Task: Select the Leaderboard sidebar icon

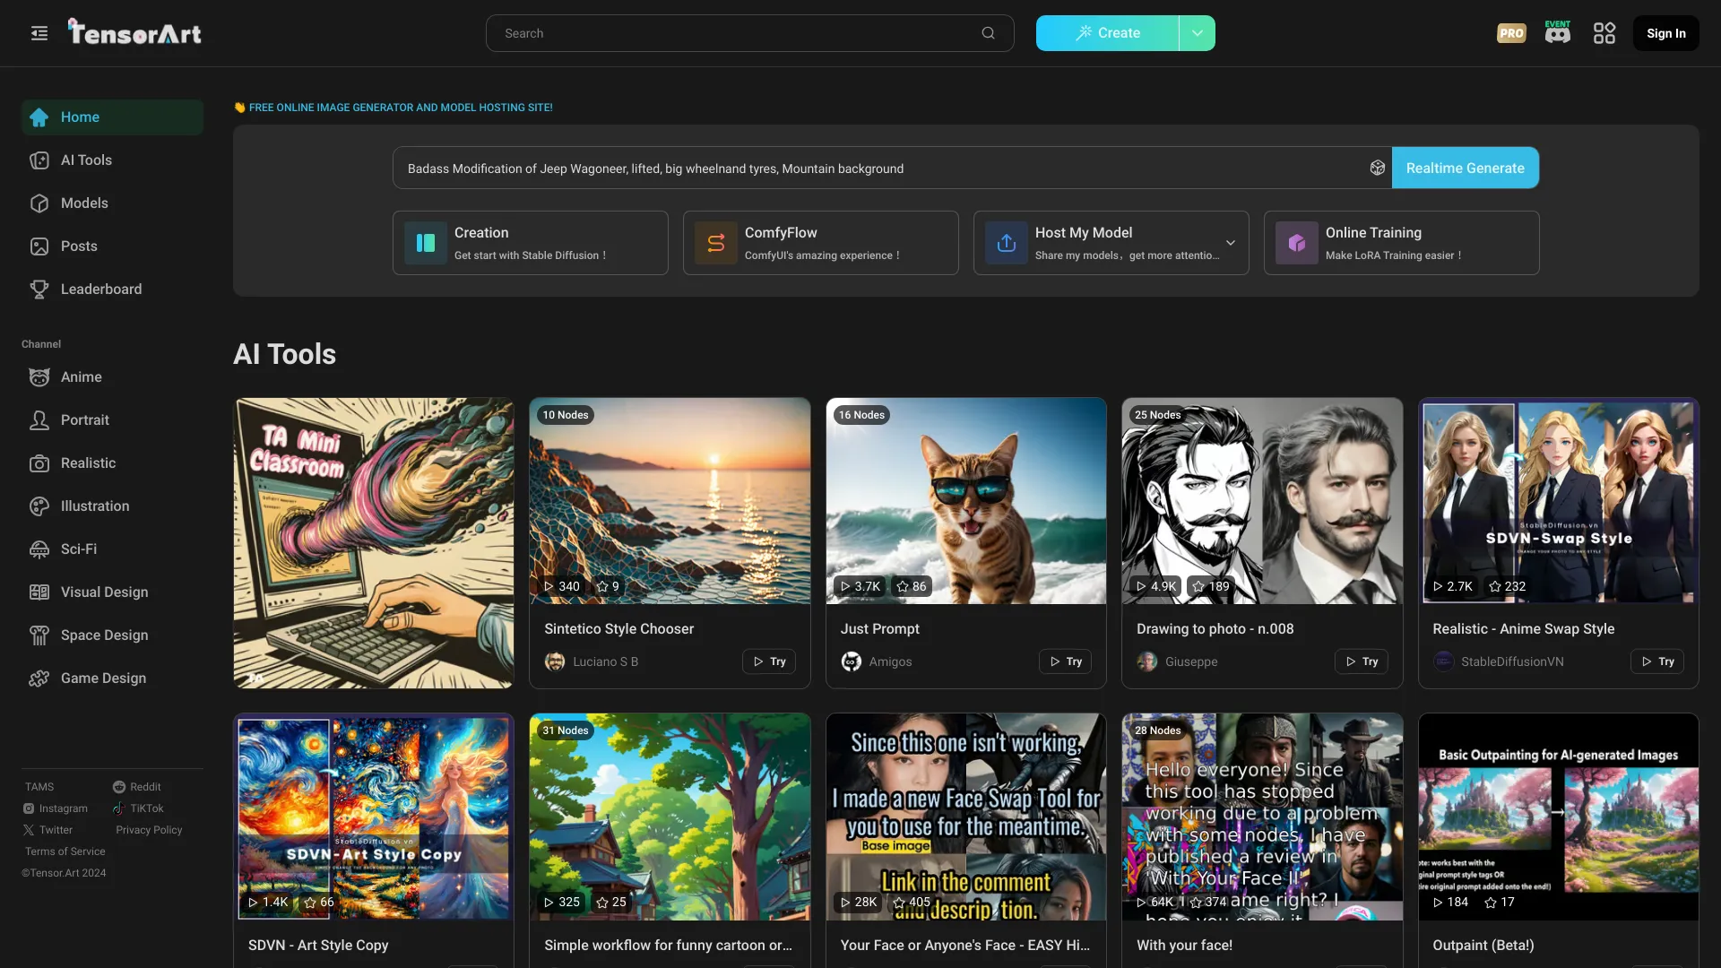Action: coord(39,289)
